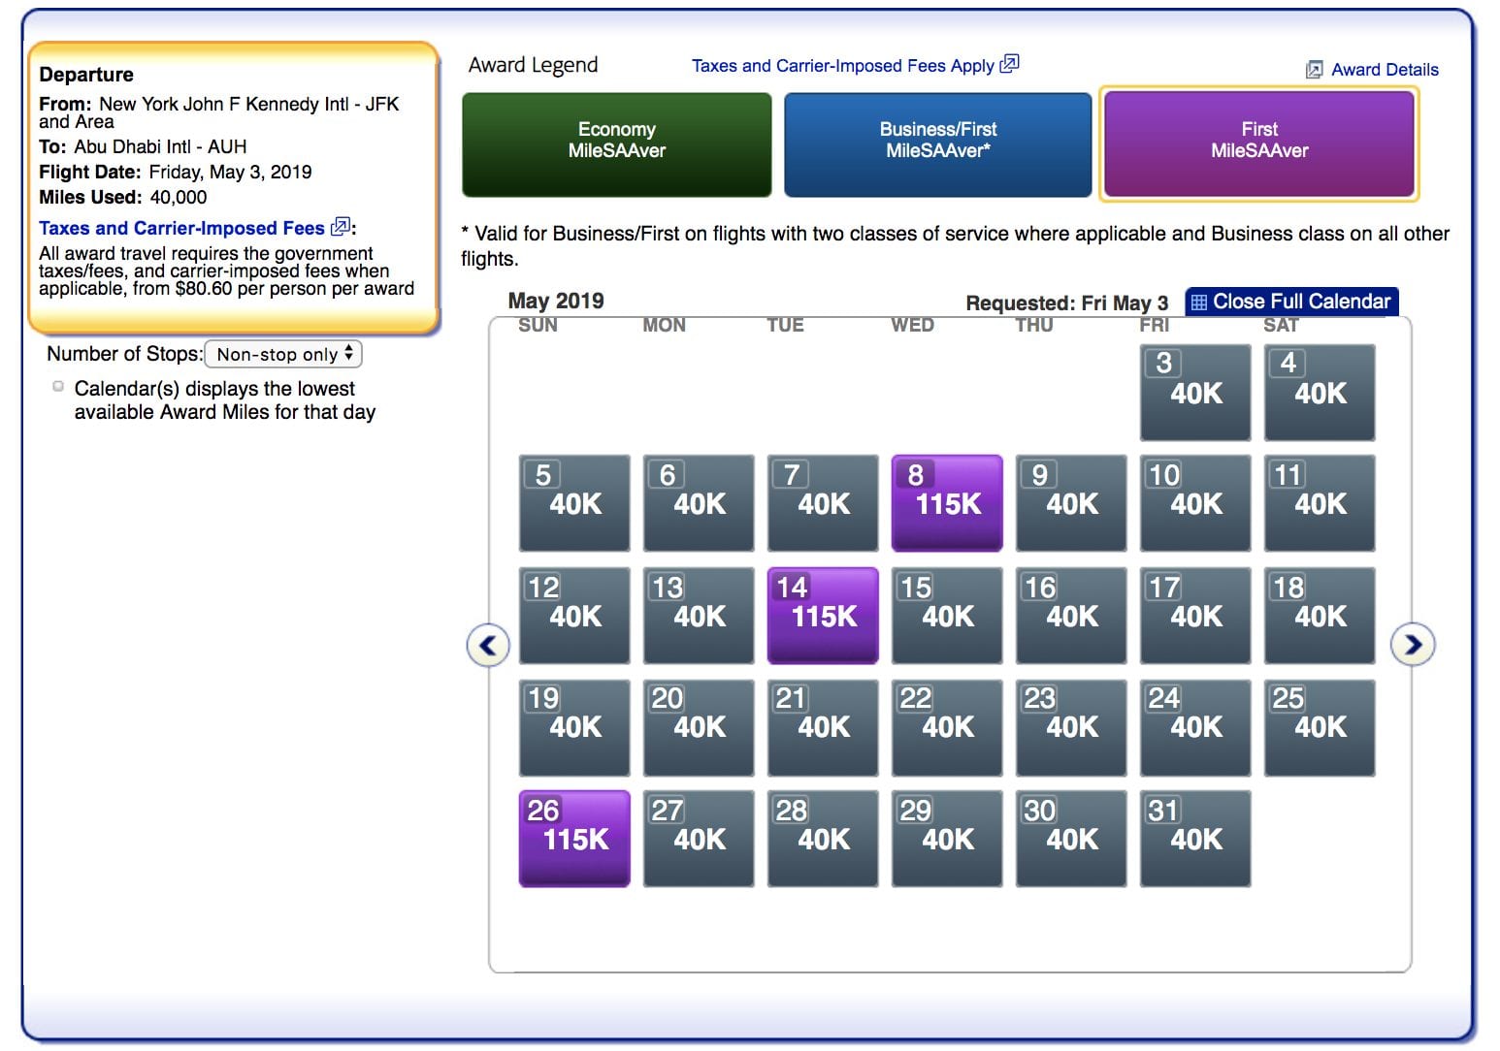Select radio for lowest available Award Miles display
1500x1051 pixels.
tap(55, 385)
